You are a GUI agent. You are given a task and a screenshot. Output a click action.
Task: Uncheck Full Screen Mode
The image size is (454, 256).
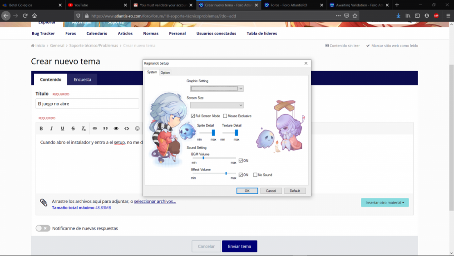click(193, 116)
